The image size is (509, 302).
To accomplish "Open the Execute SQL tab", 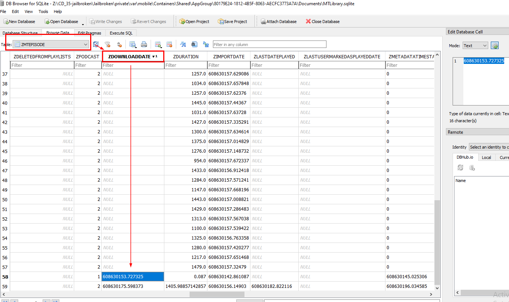I will point(121,33).
